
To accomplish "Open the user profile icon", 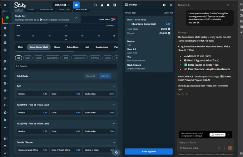I will [x=102, y=5].
